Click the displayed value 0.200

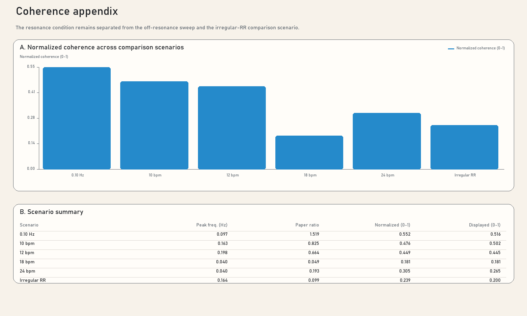pyautogui.click(x=495, y=280)
